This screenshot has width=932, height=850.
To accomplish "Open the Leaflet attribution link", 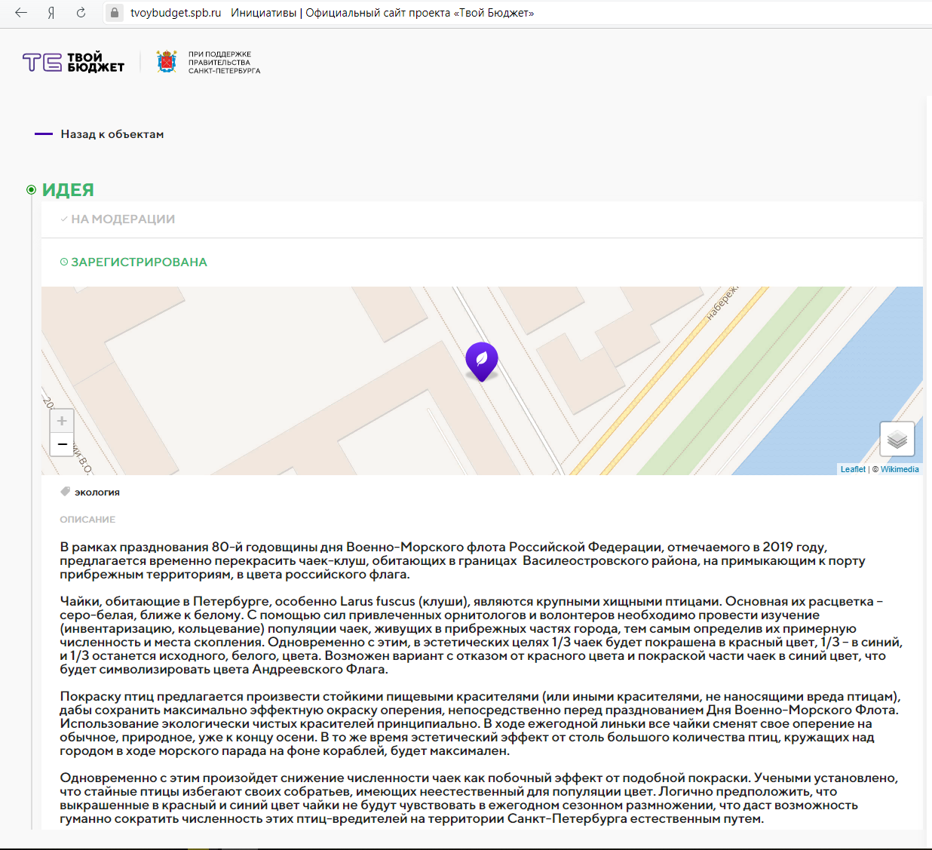I will pyautogui.click(x=853, y=469).
